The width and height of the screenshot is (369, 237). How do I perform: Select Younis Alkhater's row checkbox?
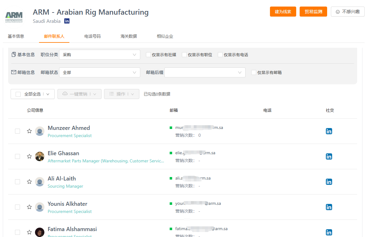coord(17,207)
